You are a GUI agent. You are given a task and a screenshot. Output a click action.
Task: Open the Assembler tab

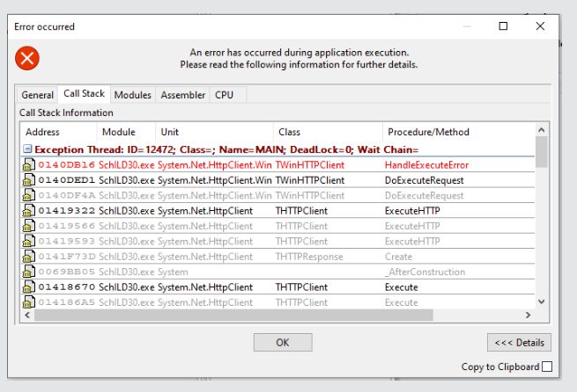coord(183,95)
